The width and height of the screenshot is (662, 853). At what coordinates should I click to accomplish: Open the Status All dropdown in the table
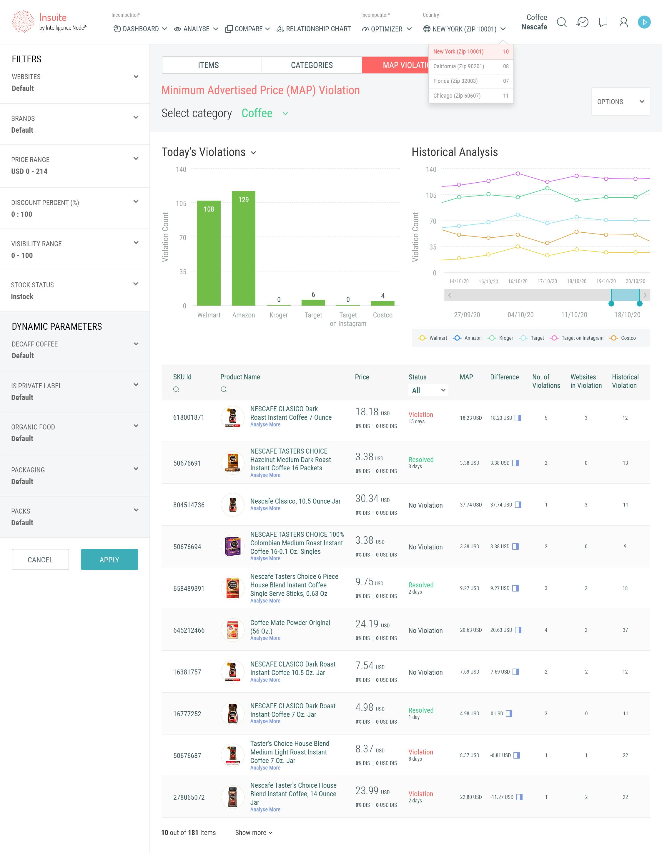[428, 390]
